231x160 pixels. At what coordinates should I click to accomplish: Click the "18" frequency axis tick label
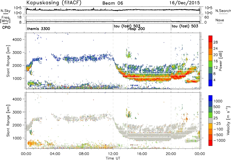tap(19, 17)
